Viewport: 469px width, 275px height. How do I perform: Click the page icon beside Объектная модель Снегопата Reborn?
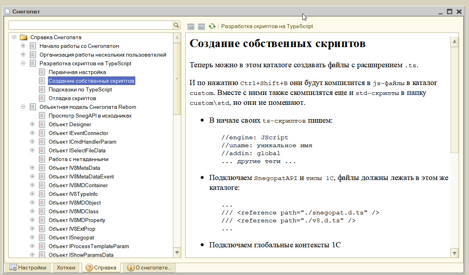click(x=33, y=107)
